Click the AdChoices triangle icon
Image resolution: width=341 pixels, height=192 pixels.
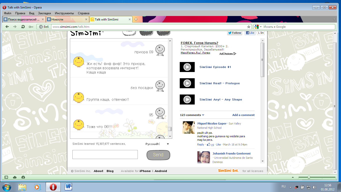235,54
